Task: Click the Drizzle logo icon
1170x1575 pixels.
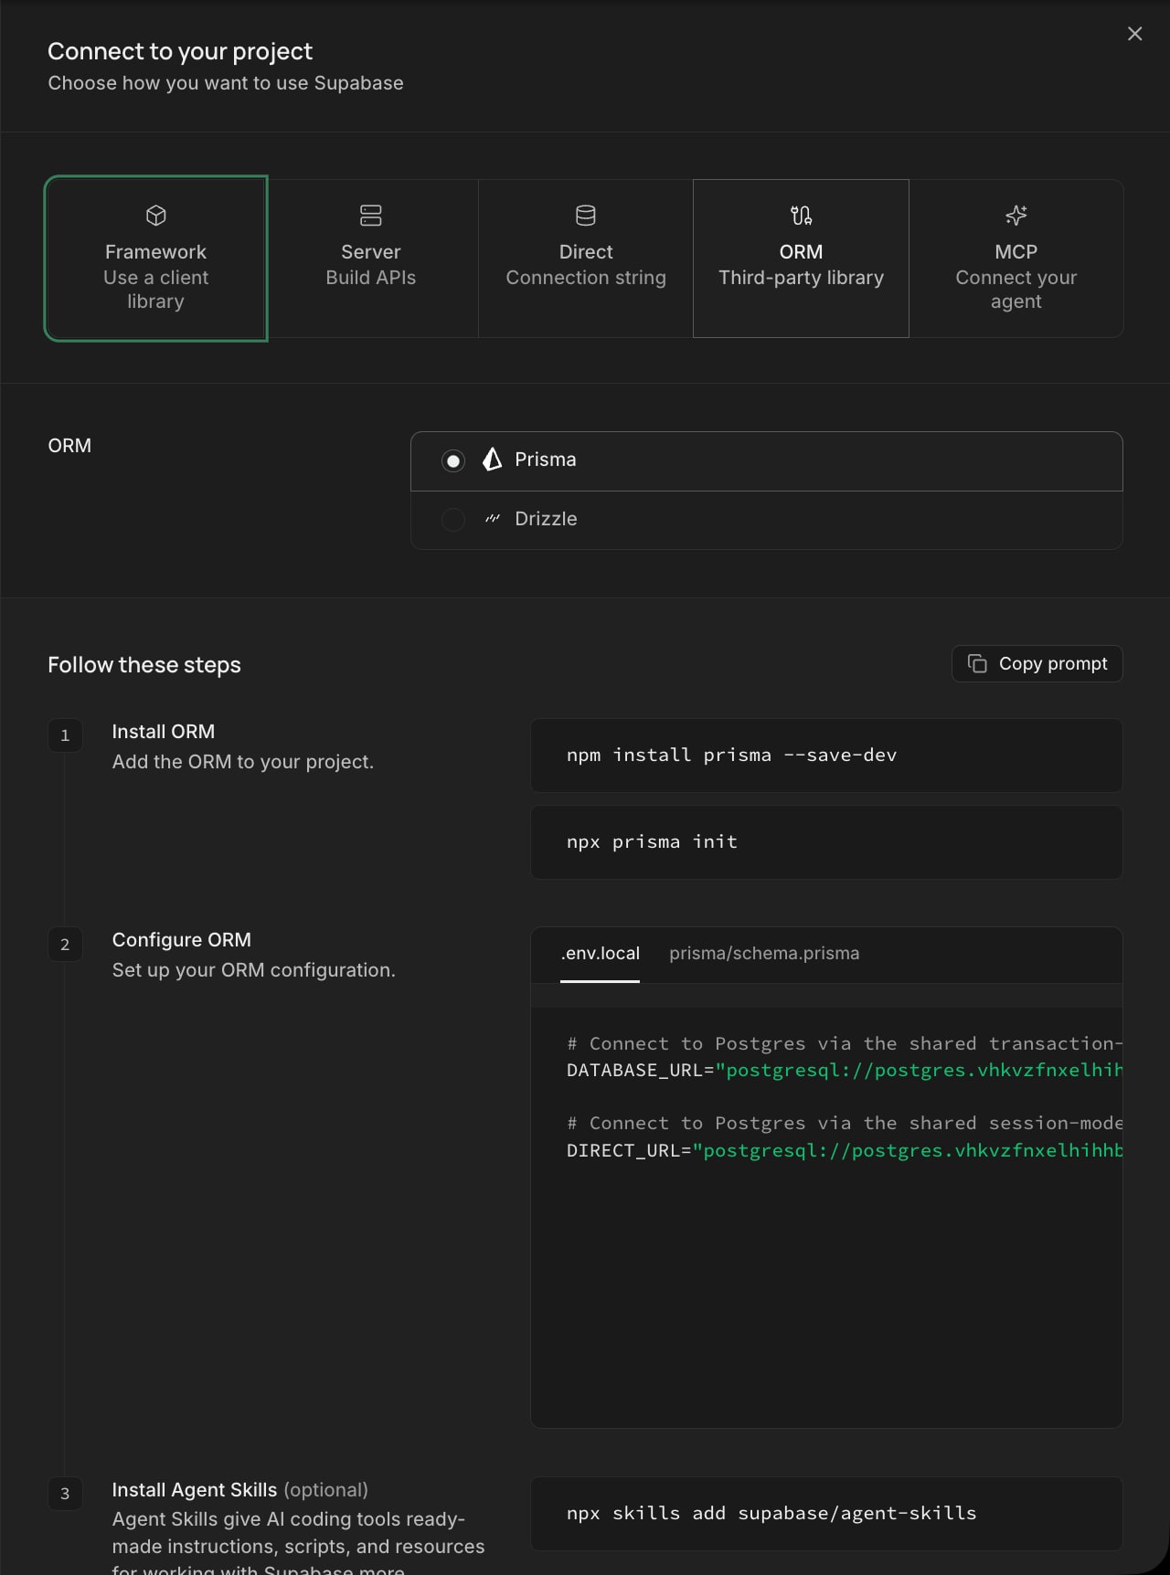Action: point(493,519)
